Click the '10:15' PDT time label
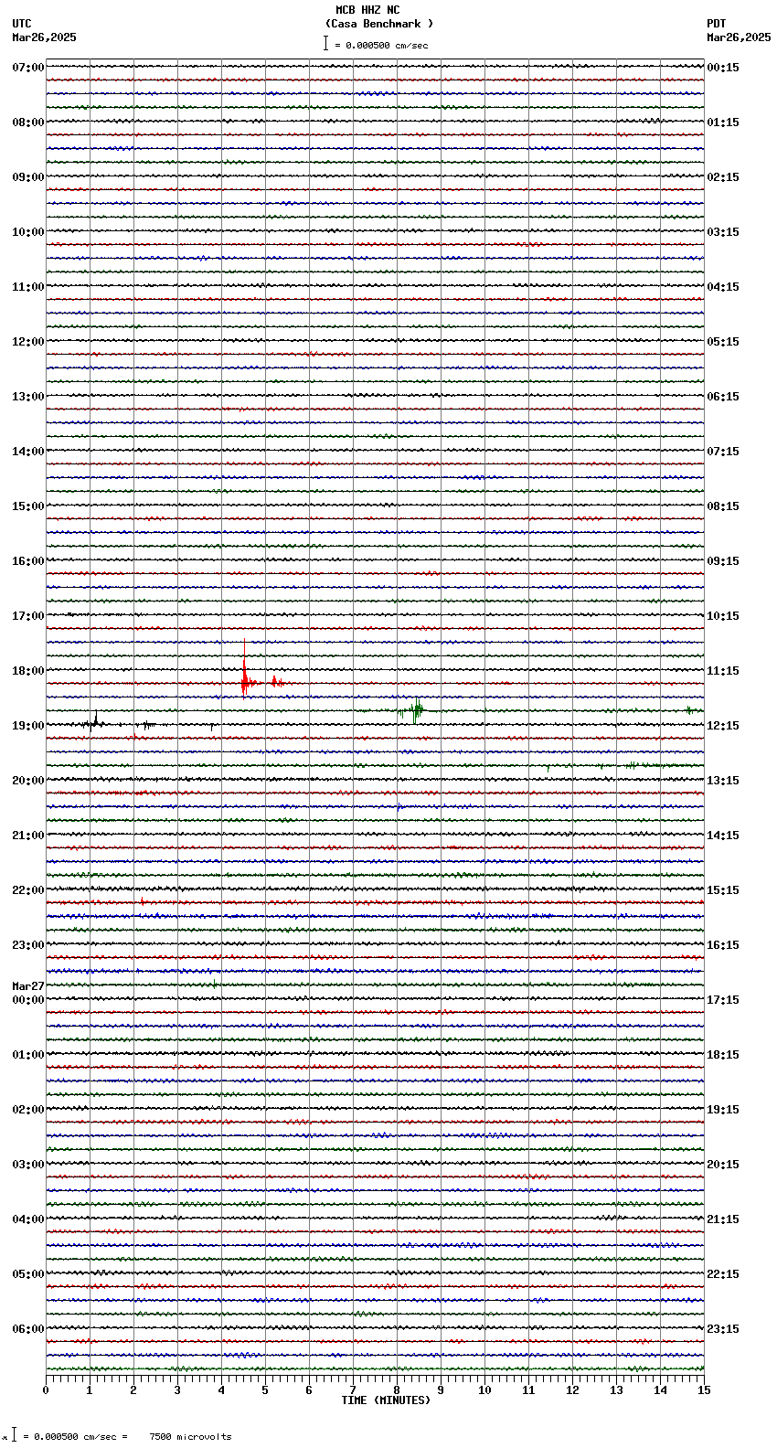 coord(723,616)
